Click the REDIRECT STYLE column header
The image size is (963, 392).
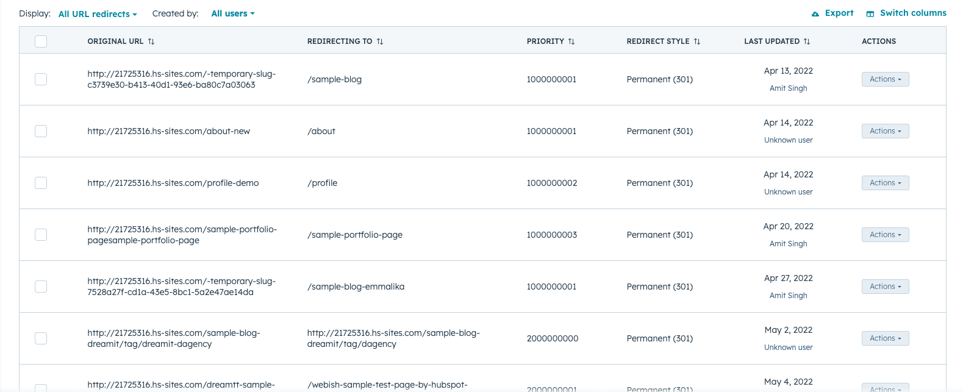(658, 41)
